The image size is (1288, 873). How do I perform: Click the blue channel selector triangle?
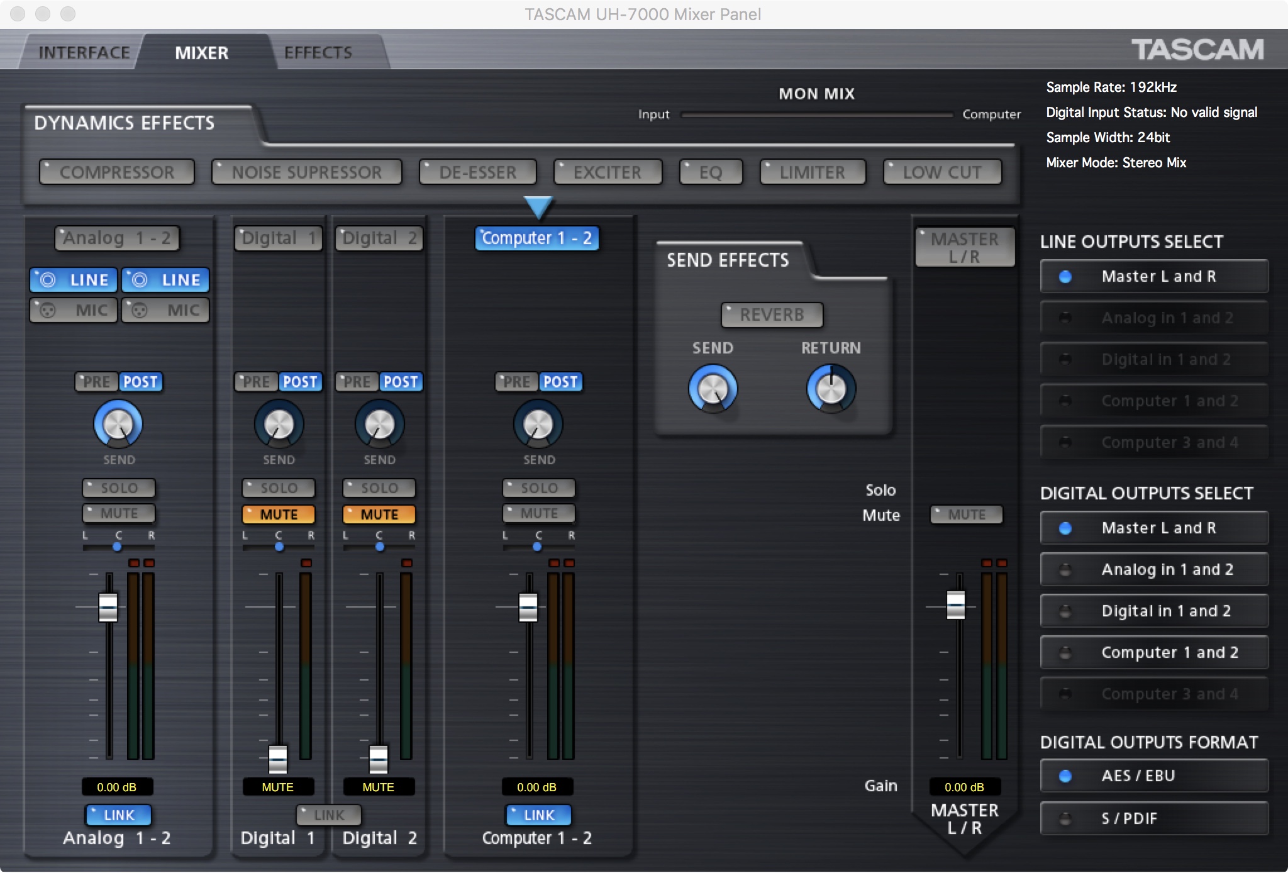click(x=538, y=207)
